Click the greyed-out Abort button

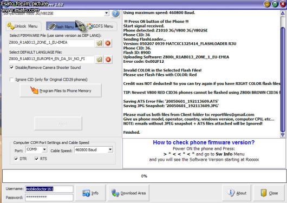click(58, 123)
